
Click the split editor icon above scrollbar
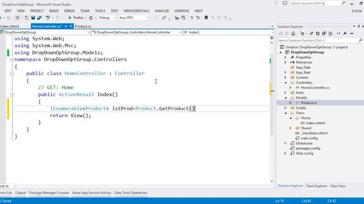pos(272,38)
